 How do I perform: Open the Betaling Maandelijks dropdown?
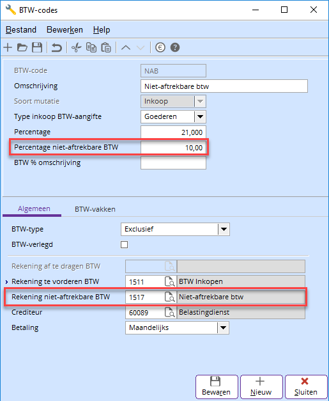pyautogui.click(x=223, y=327)
